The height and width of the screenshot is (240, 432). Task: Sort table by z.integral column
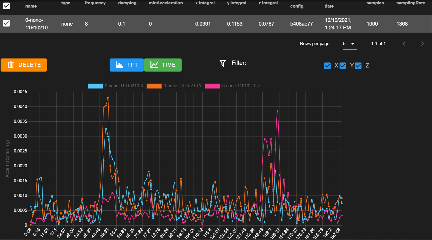point(268,3)
